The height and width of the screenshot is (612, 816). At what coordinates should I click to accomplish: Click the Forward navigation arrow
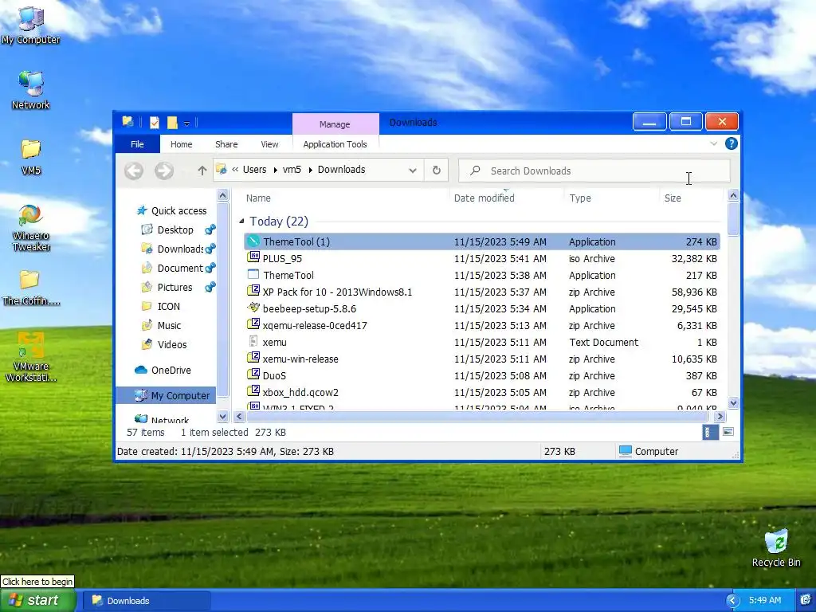click(164, 171)
